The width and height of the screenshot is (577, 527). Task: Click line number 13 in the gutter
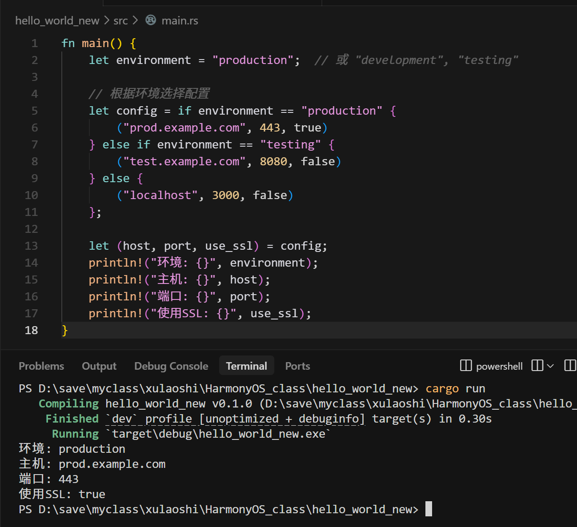coord(31,246)
